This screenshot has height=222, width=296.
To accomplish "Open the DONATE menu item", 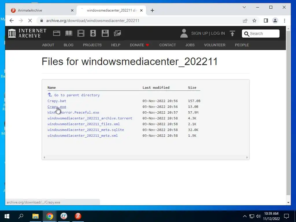I will pos(140,45).
